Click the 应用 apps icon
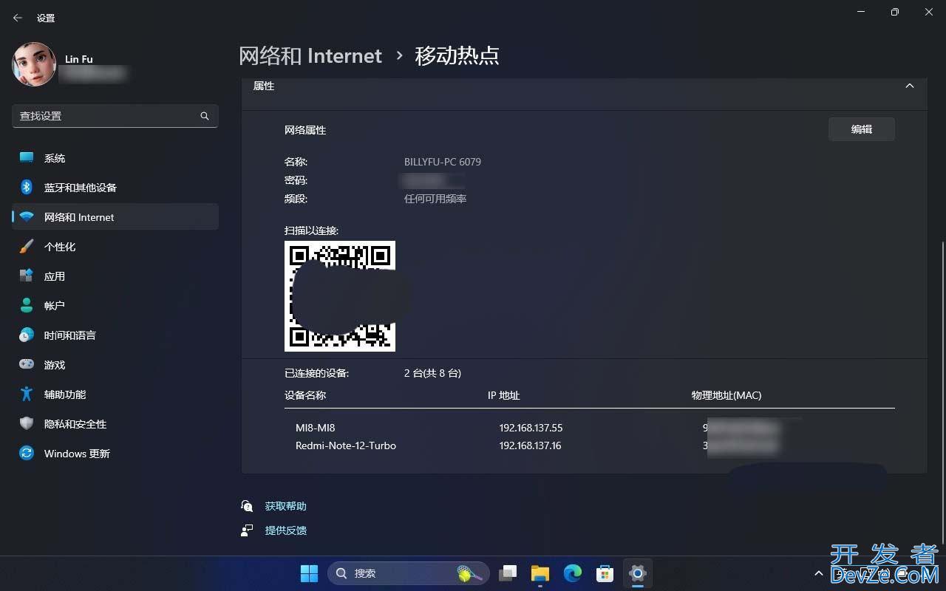This screenshot has width=946, height=591. coord(27,276)
